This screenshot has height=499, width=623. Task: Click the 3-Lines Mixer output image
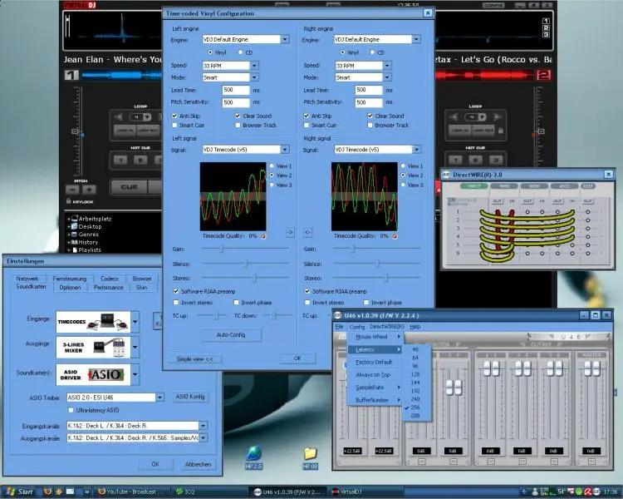(91, 346)
